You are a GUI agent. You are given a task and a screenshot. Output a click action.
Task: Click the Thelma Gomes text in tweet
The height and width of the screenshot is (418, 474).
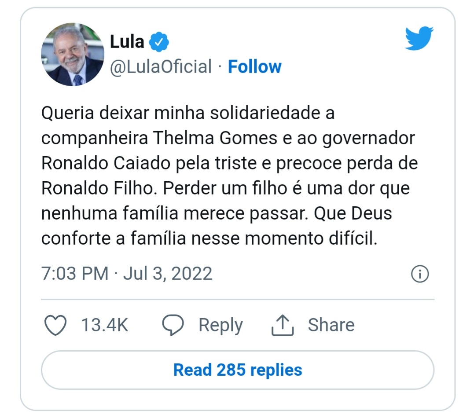[215, 138]
